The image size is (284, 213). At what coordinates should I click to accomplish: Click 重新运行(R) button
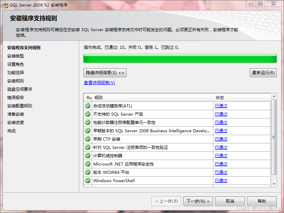[x=263, y=73]
